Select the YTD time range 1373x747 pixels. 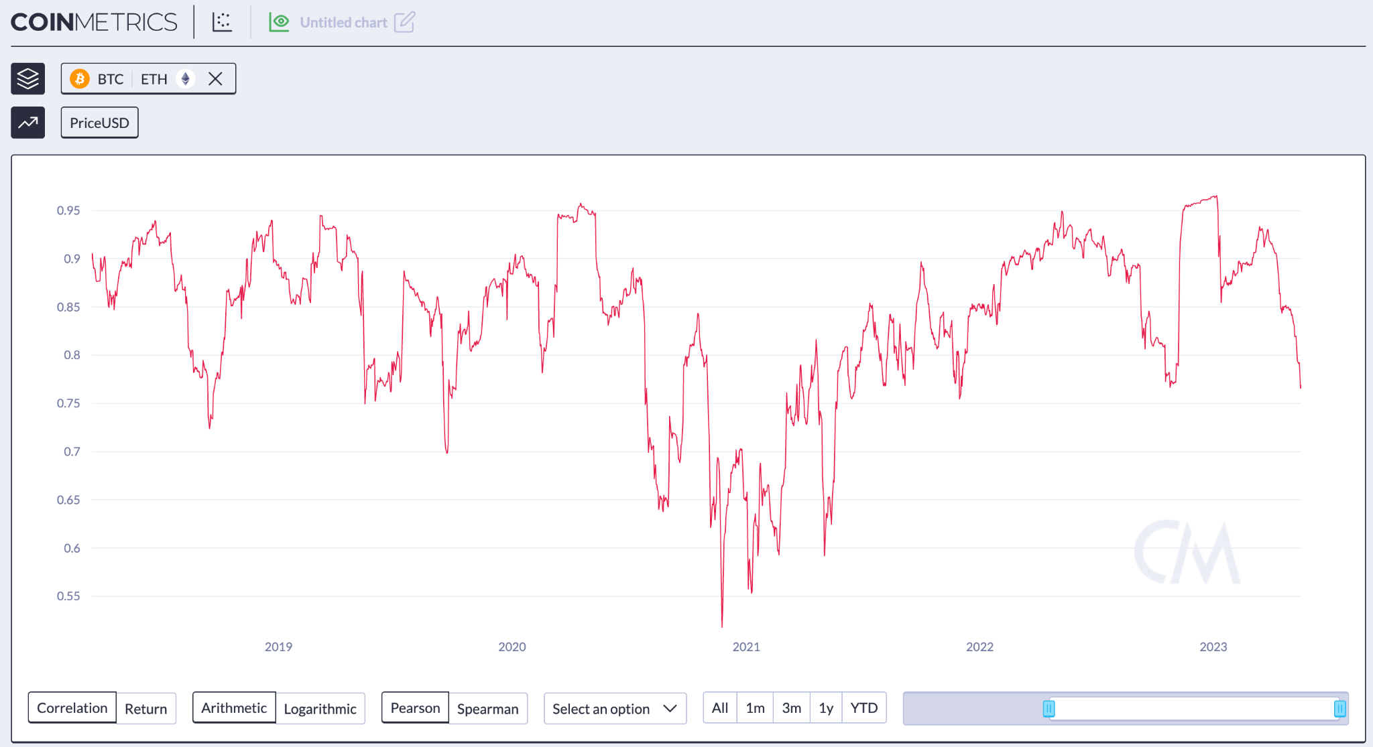pyautogui.click(x=863, y=708)
